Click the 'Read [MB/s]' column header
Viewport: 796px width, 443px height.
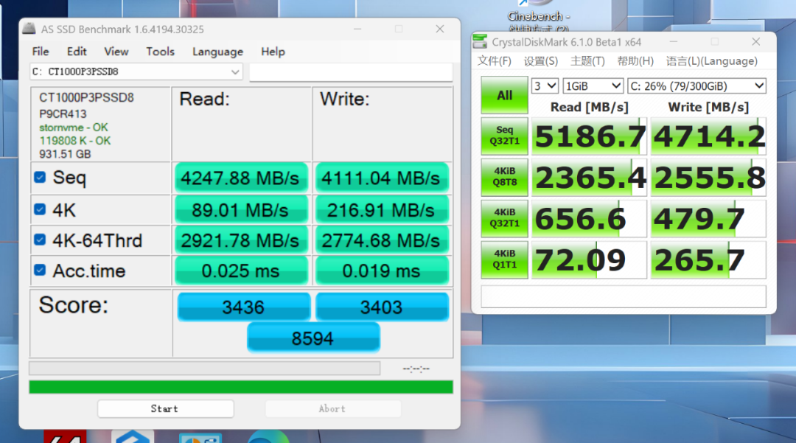tap(590, 107)
